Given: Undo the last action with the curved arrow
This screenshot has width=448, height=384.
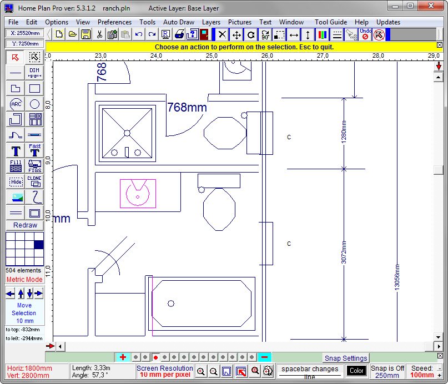Looking at the screenshot, I should 139,34.
